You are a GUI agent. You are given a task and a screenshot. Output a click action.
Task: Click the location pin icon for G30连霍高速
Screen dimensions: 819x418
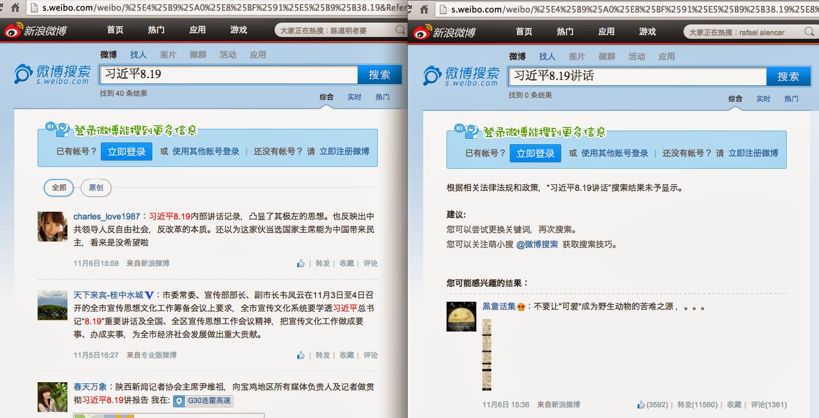(179, 402)
